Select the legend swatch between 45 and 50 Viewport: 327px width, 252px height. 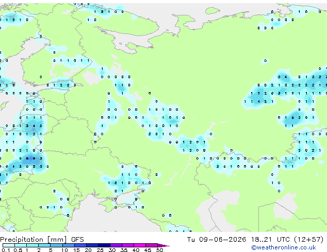[x=152, y=245]
